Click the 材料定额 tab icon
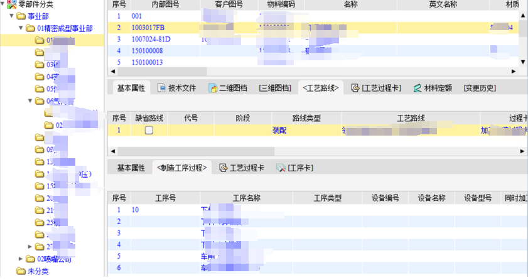The height and width of the screenshot is (280, 528). tap(418, 88)
